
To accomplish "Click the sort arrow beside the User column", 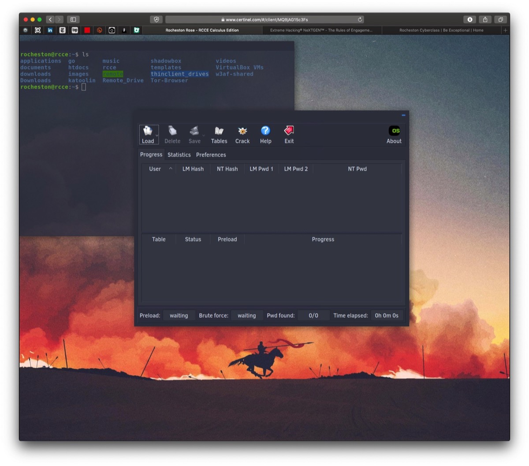I will tap(171, 169).
